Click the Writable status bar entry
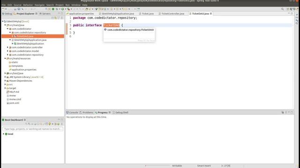The height and width of the screenshot is (168, 300). 177,166
